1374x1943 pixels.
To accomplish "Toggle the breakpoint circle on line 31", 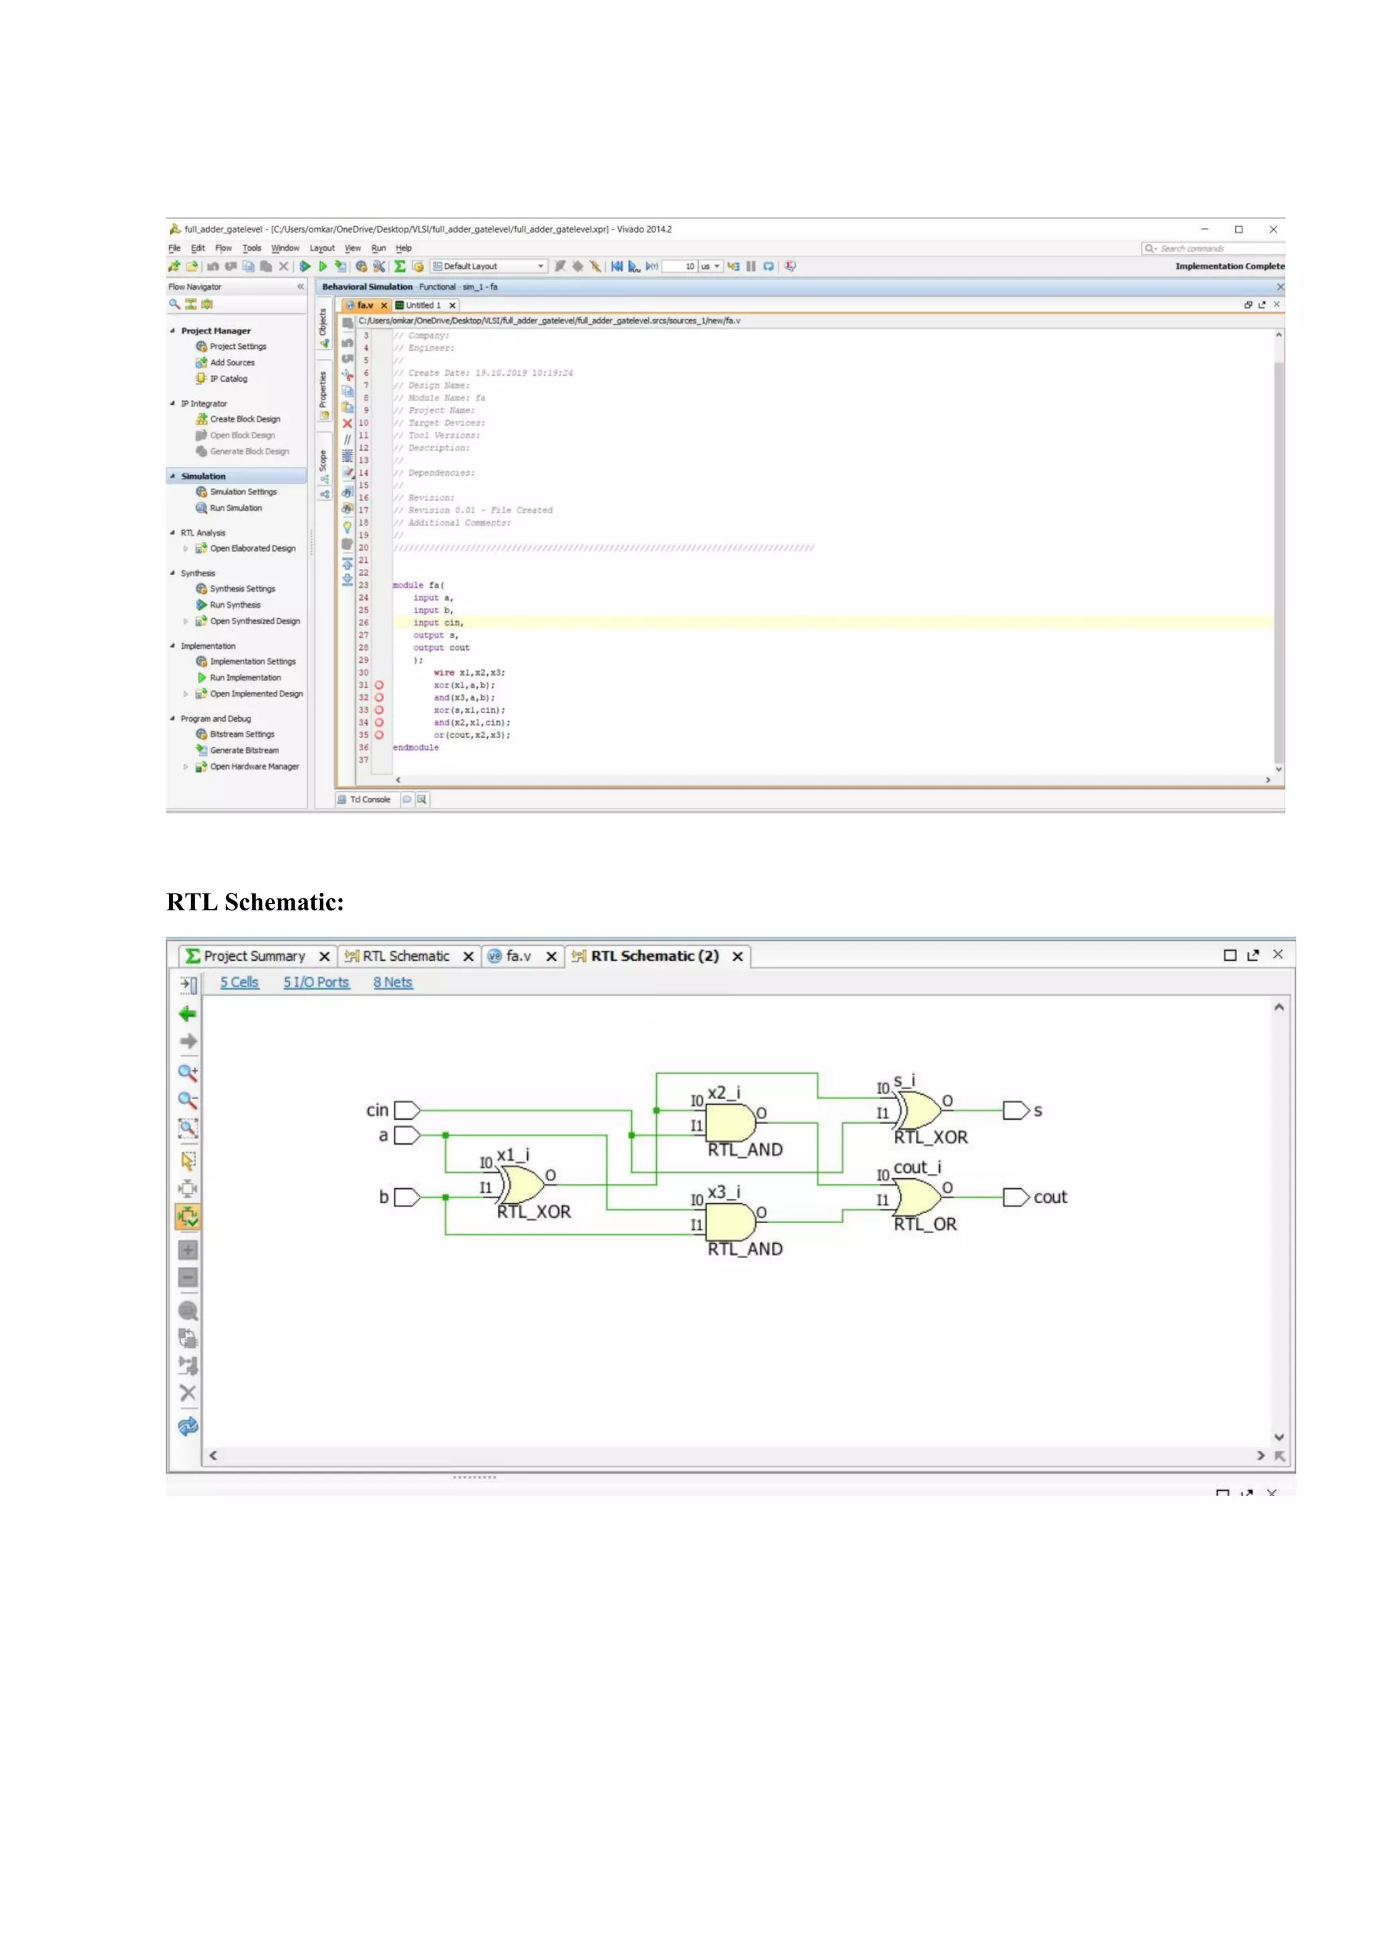I will [x=379, y=686].
